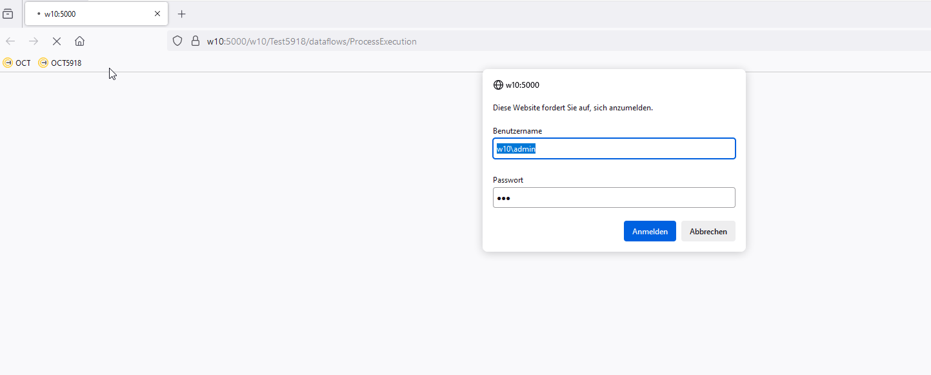Open the Firefox View tab list icon
The height and width of the screenshot is (375, 931).
pos(8,14)
